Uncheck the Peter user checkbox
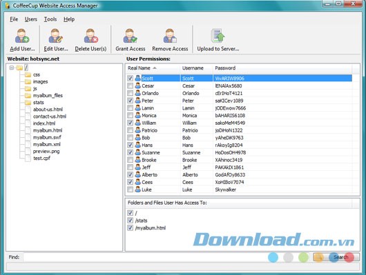 click(131, 101)
